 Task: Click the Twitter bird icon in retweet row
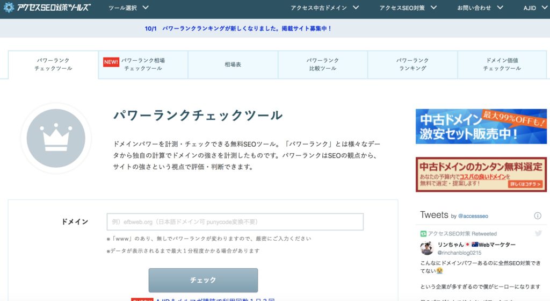pos(538,233)
